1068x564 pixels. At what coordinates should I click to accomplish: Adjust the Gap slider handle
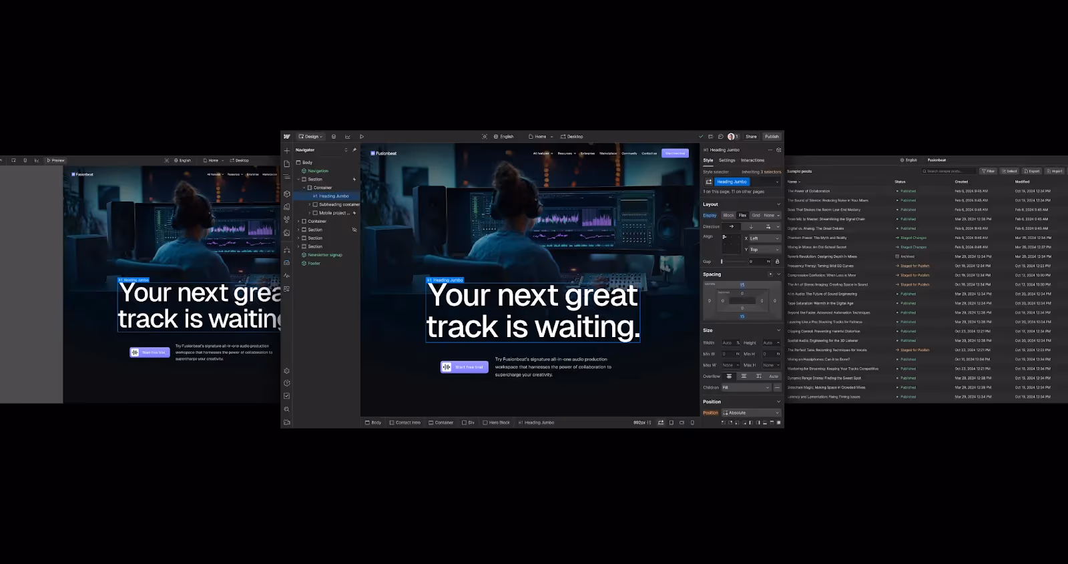tap(722, 262)
